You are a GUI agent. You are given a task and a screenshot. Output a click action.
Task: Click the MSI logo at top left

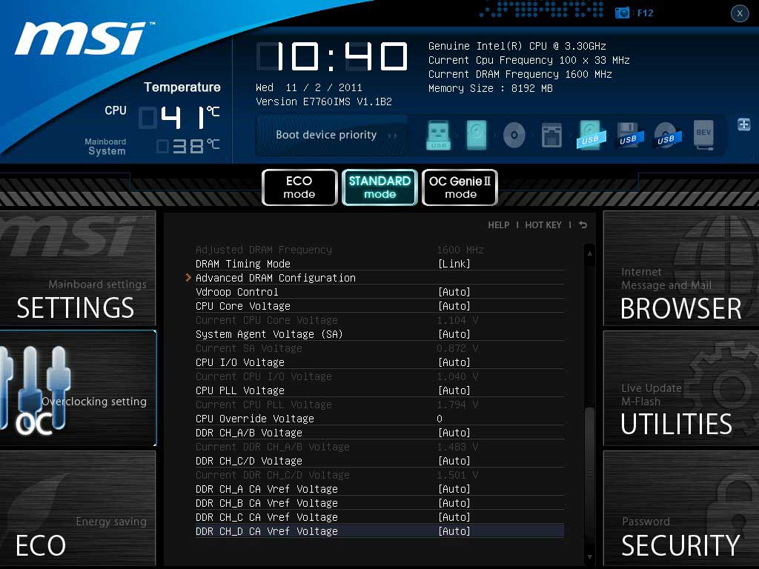pos(84,39)
